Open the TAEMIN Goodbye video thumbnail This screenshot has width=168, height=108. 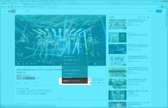pyautogui.click(x=117, y=49)
